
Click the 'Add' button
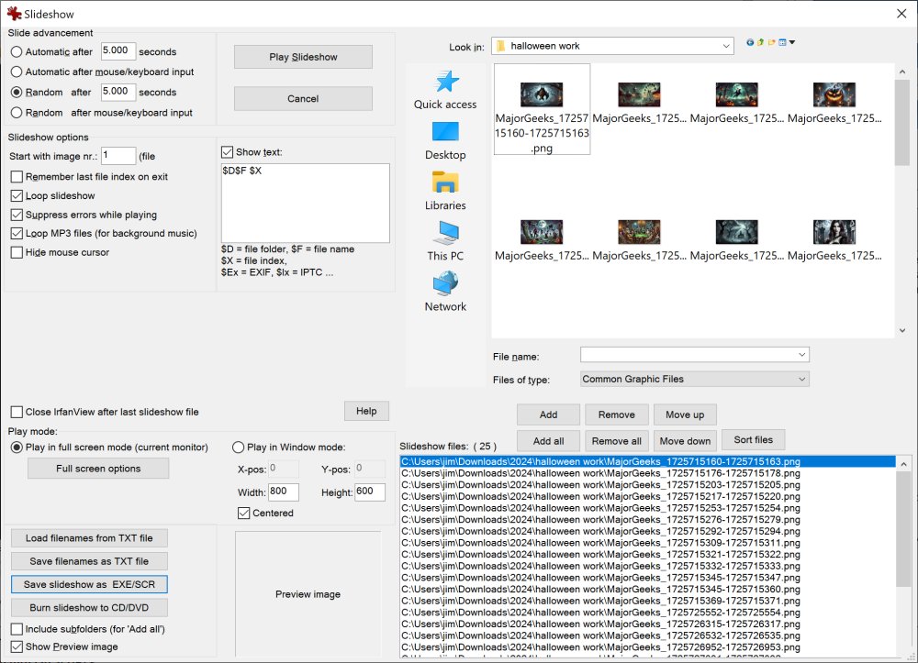549,414
